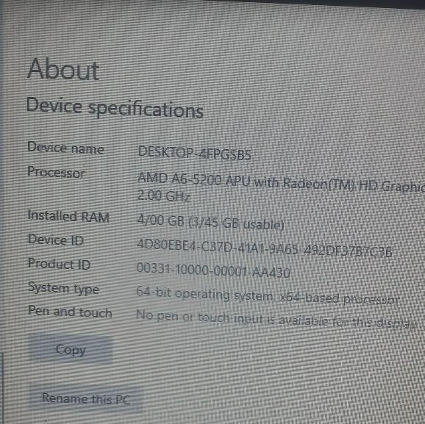Viewport: 425px width, 424px height.
Task: Select the About heading
Action: 63,69
